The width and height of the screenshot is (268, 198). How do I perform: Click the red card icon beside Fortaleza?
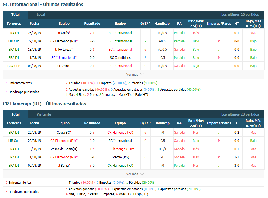(x=56, y=49)
